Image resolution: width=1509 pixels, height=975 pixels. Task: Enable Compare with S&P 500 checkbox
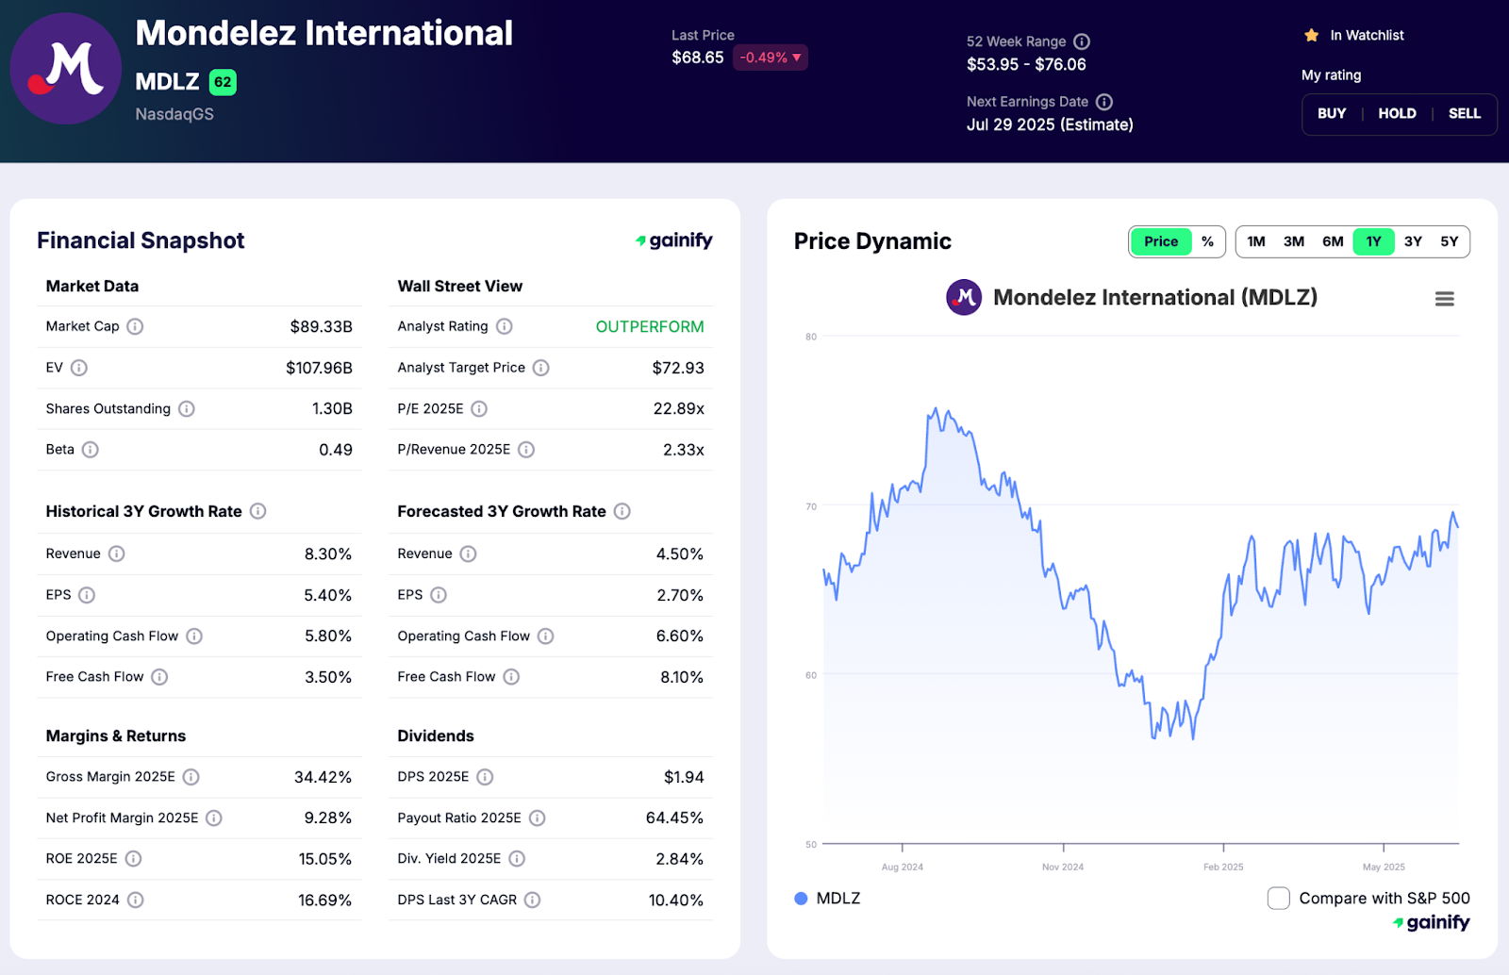tap(1278, 898)
